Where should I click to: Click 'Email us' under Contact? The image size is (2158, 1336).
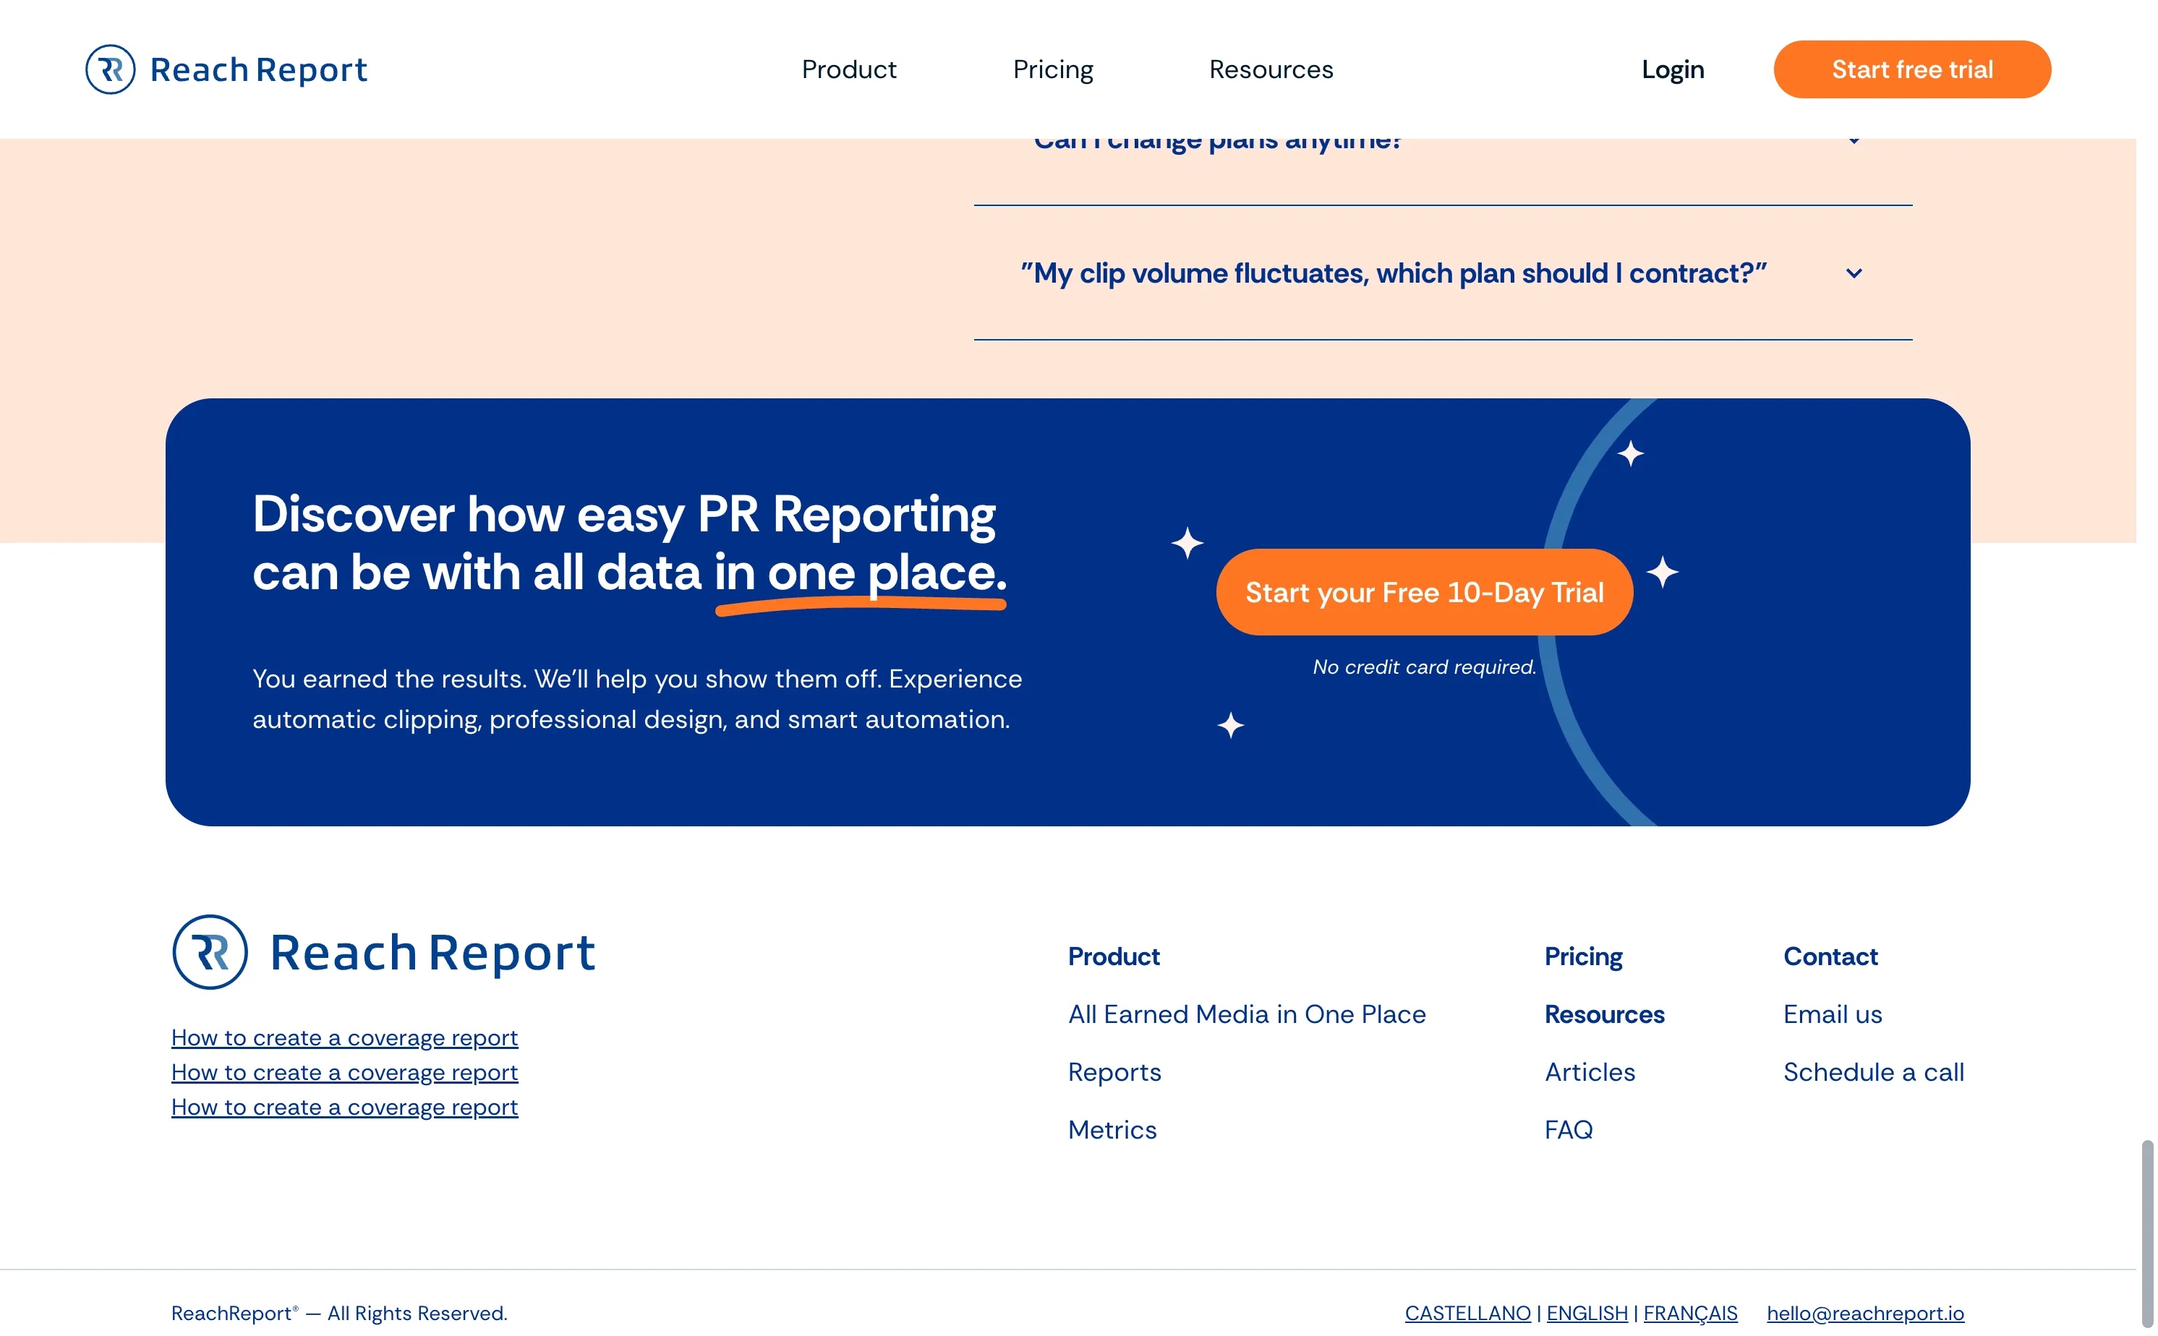coord(1833,1014)
